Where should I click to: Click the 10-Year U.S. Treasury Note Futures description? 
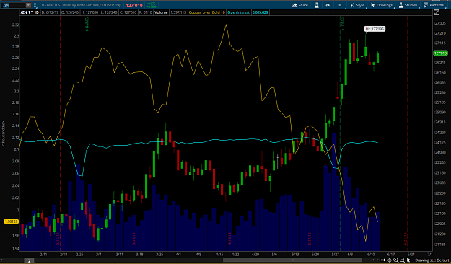click(81, 5)
